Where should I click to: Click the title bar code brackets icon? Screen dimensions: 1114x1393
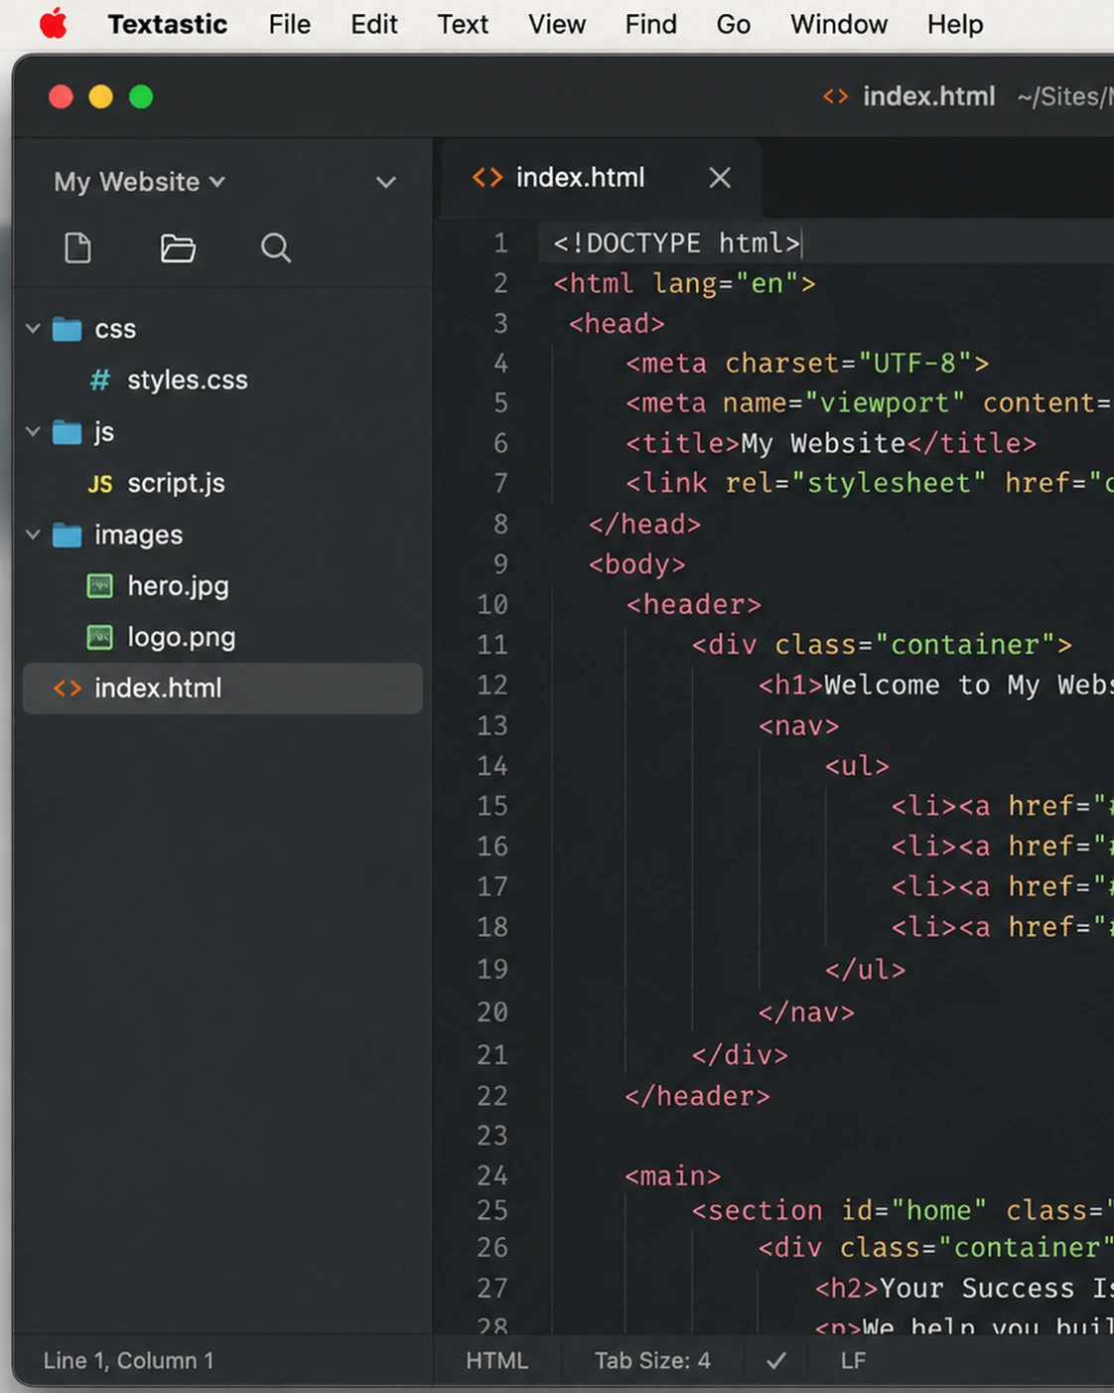(x=836, y=96)
